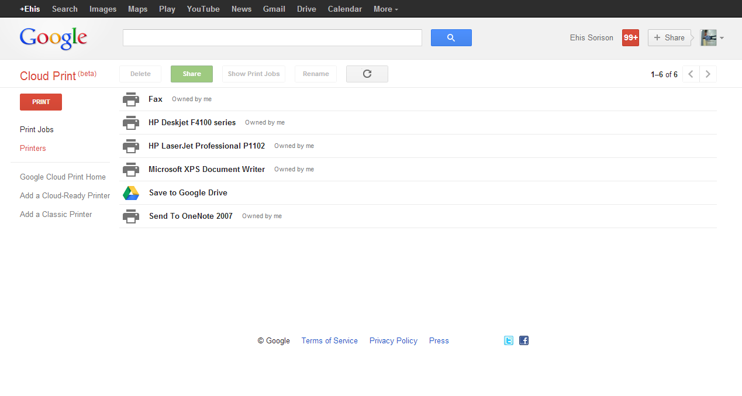Expand the account dropdown arrow

coord(722,38)
